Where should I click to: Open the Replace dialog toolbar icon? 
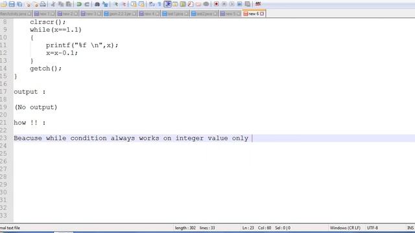click(x=105, y=5)
